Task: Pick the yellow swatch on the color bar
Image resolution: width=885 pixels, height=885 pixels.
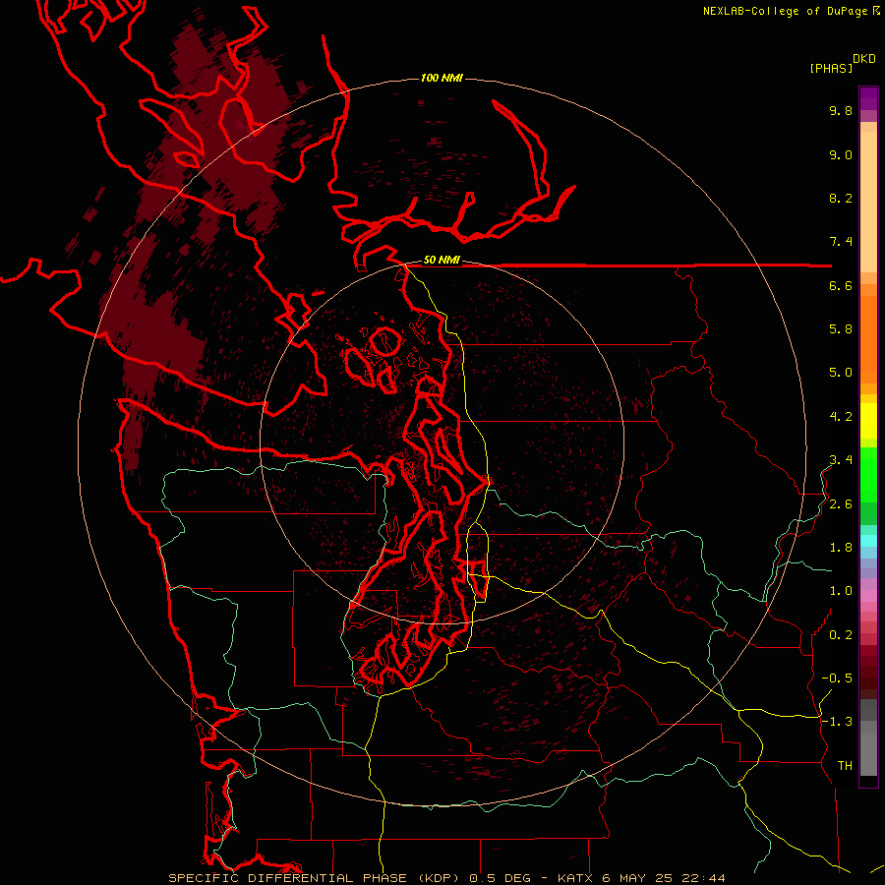Action: [868, 421]
